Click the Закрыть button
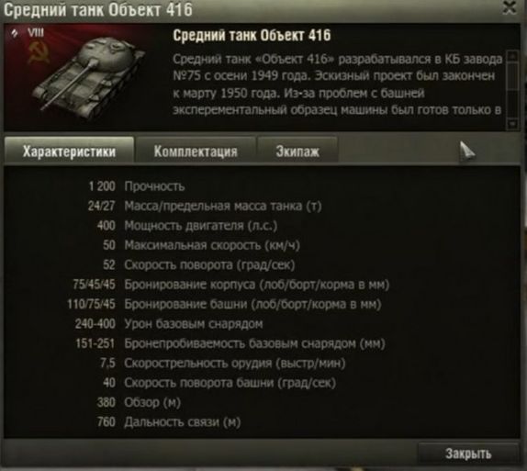The height and width of the screenshot is (471, 527). coord(468,454)
